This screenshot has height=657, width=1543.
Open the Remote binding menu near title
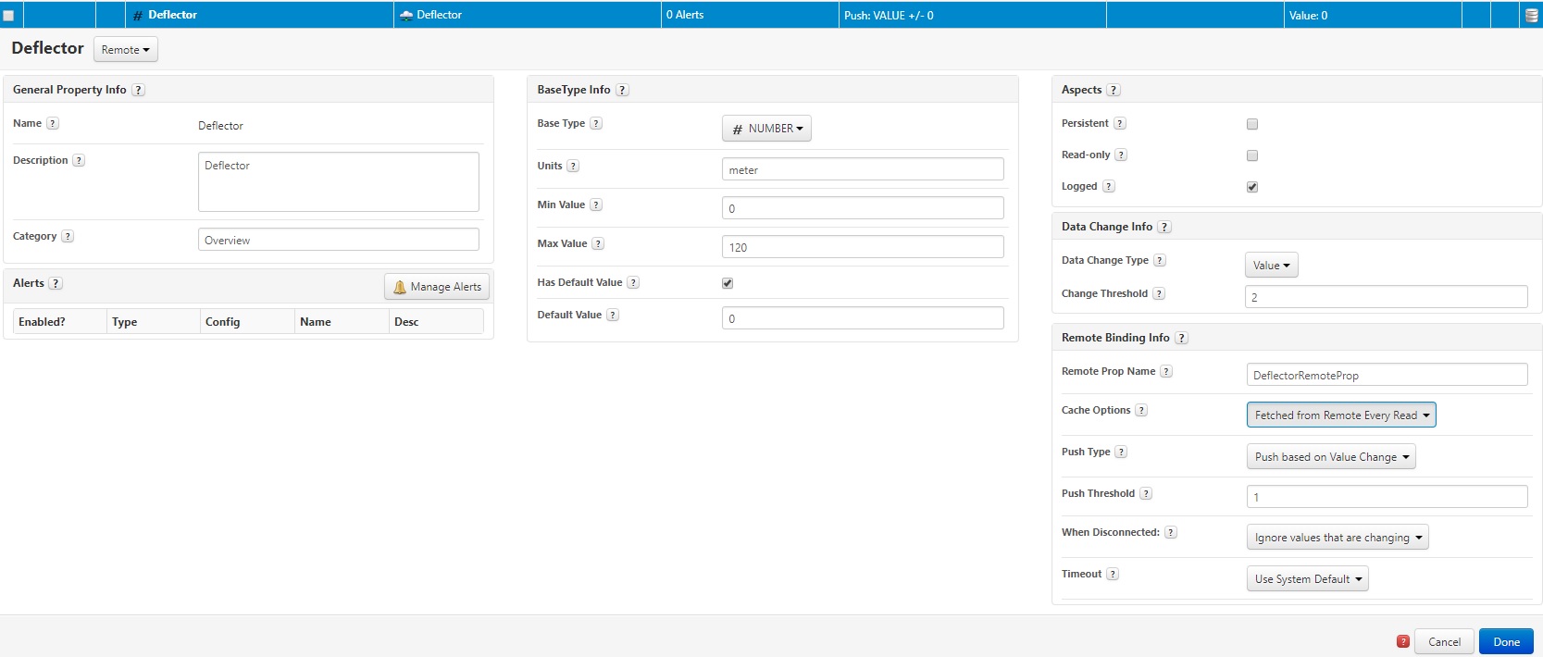[125, 50]
